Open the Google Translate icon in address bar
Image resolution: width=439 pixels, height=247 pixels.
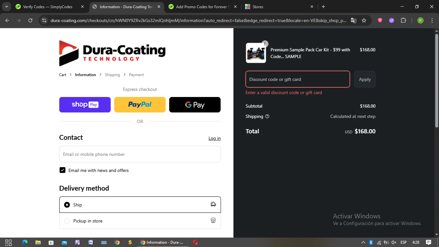354,20
